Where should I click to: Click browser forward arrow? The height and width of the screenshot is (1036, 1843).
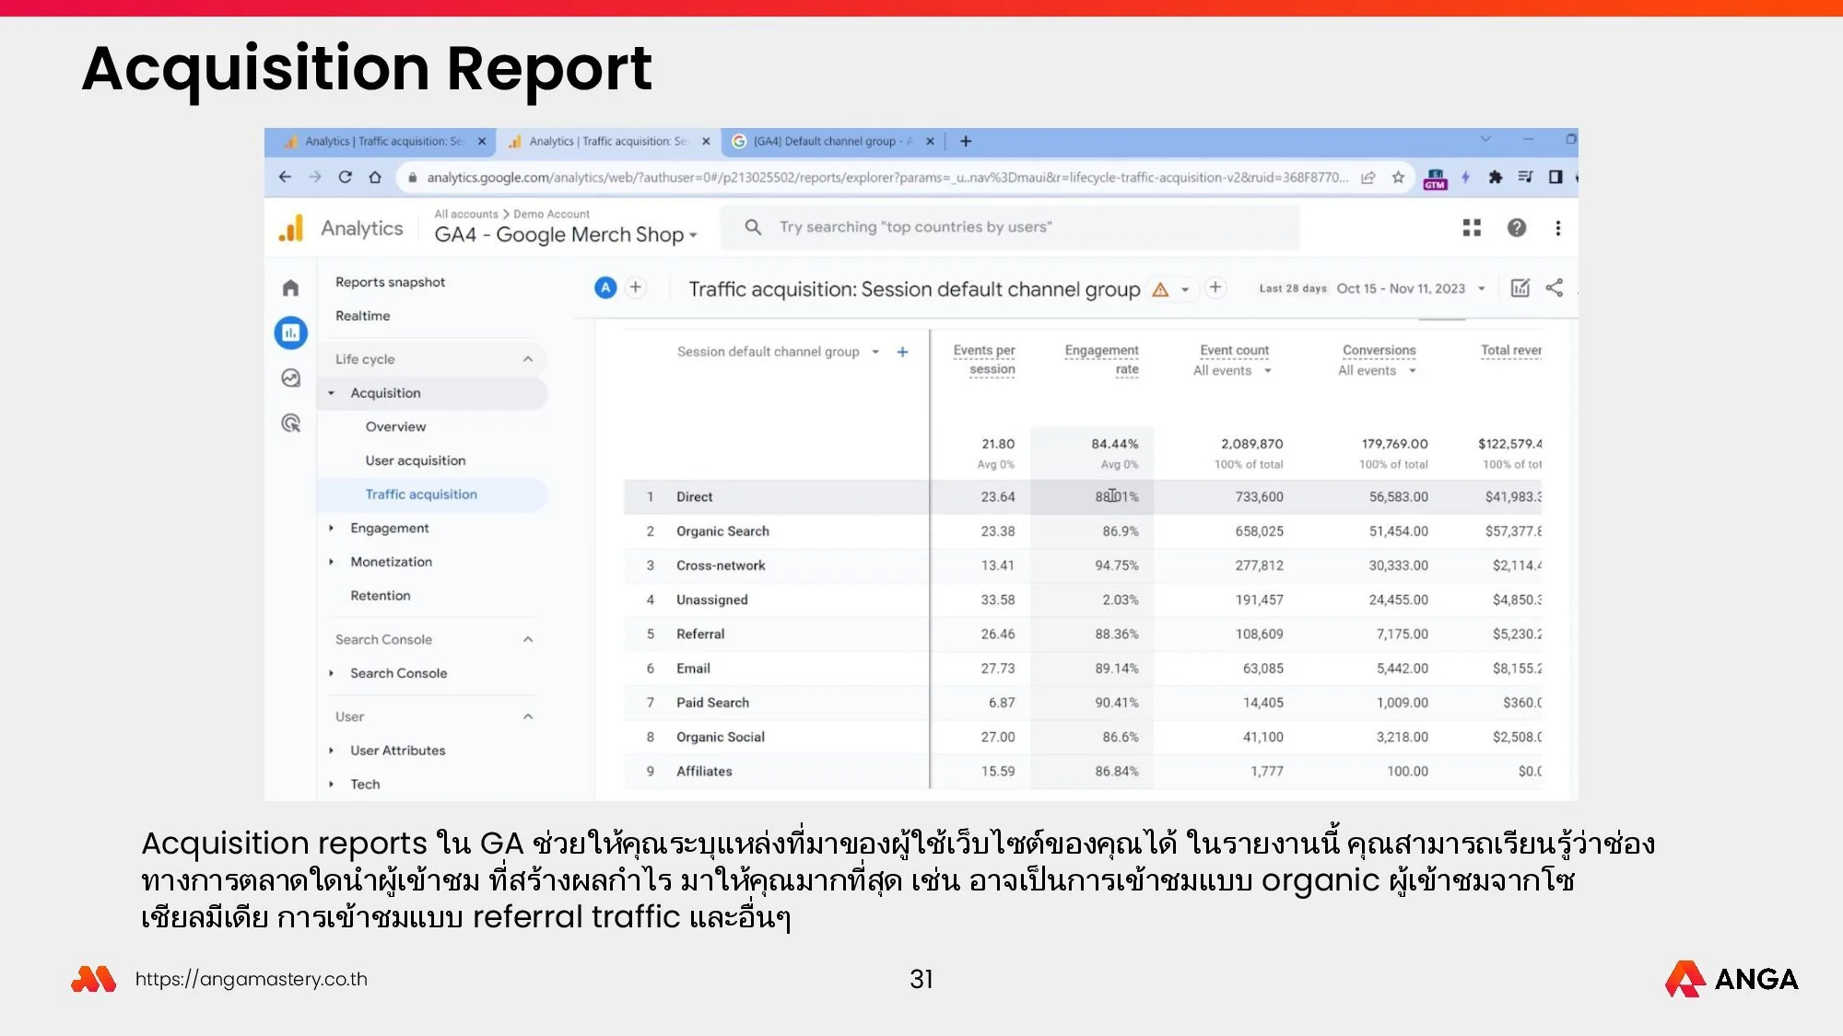315,177
